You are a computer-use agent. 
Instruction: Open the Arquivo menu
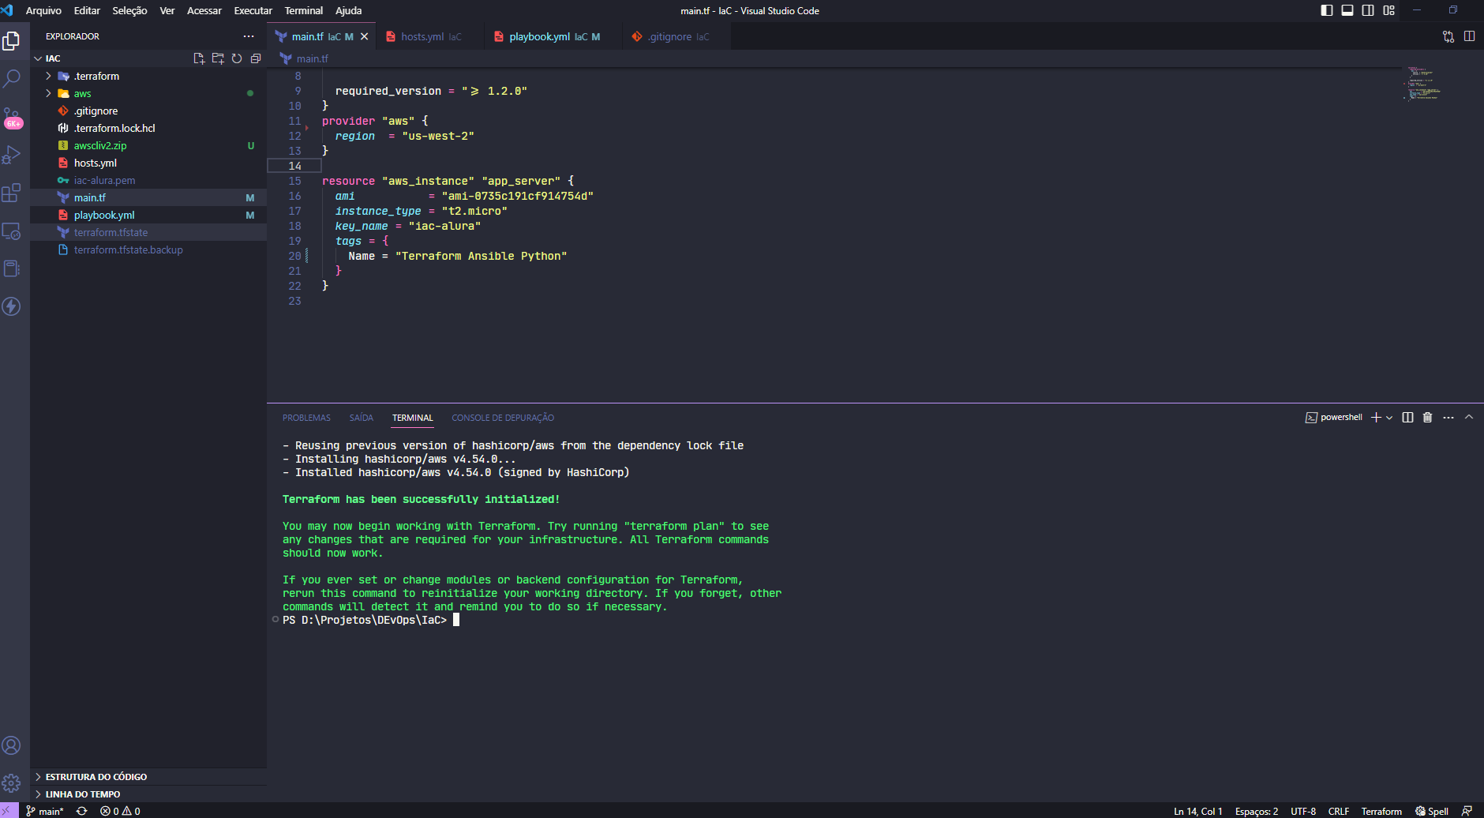point(43,10)
